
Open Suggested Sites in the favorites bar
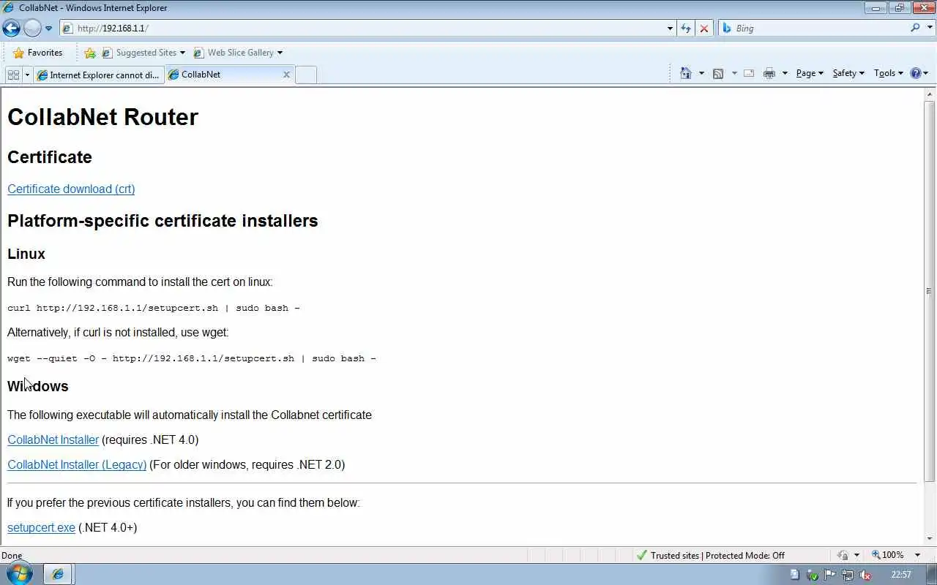[x=143, y=53]
